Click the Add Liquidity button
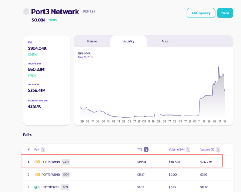The width and height of the screenshot is (241, 192). click(x=201, y=13)
